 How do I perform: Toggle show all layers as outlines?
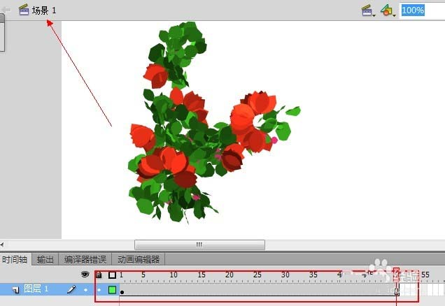(112, 275)
